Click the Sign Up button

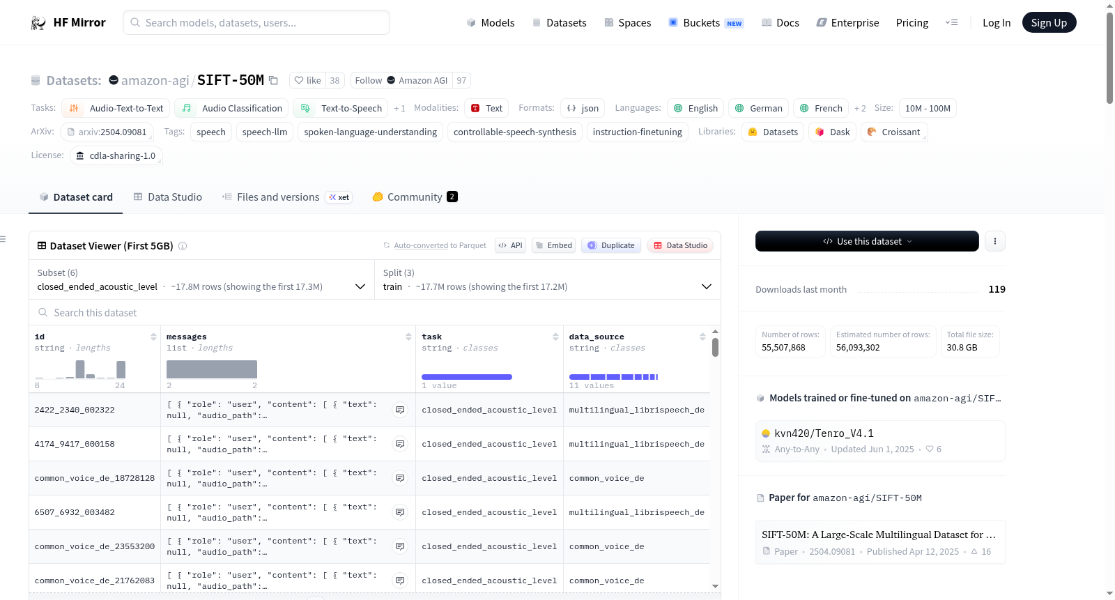tap(1049, 22)
